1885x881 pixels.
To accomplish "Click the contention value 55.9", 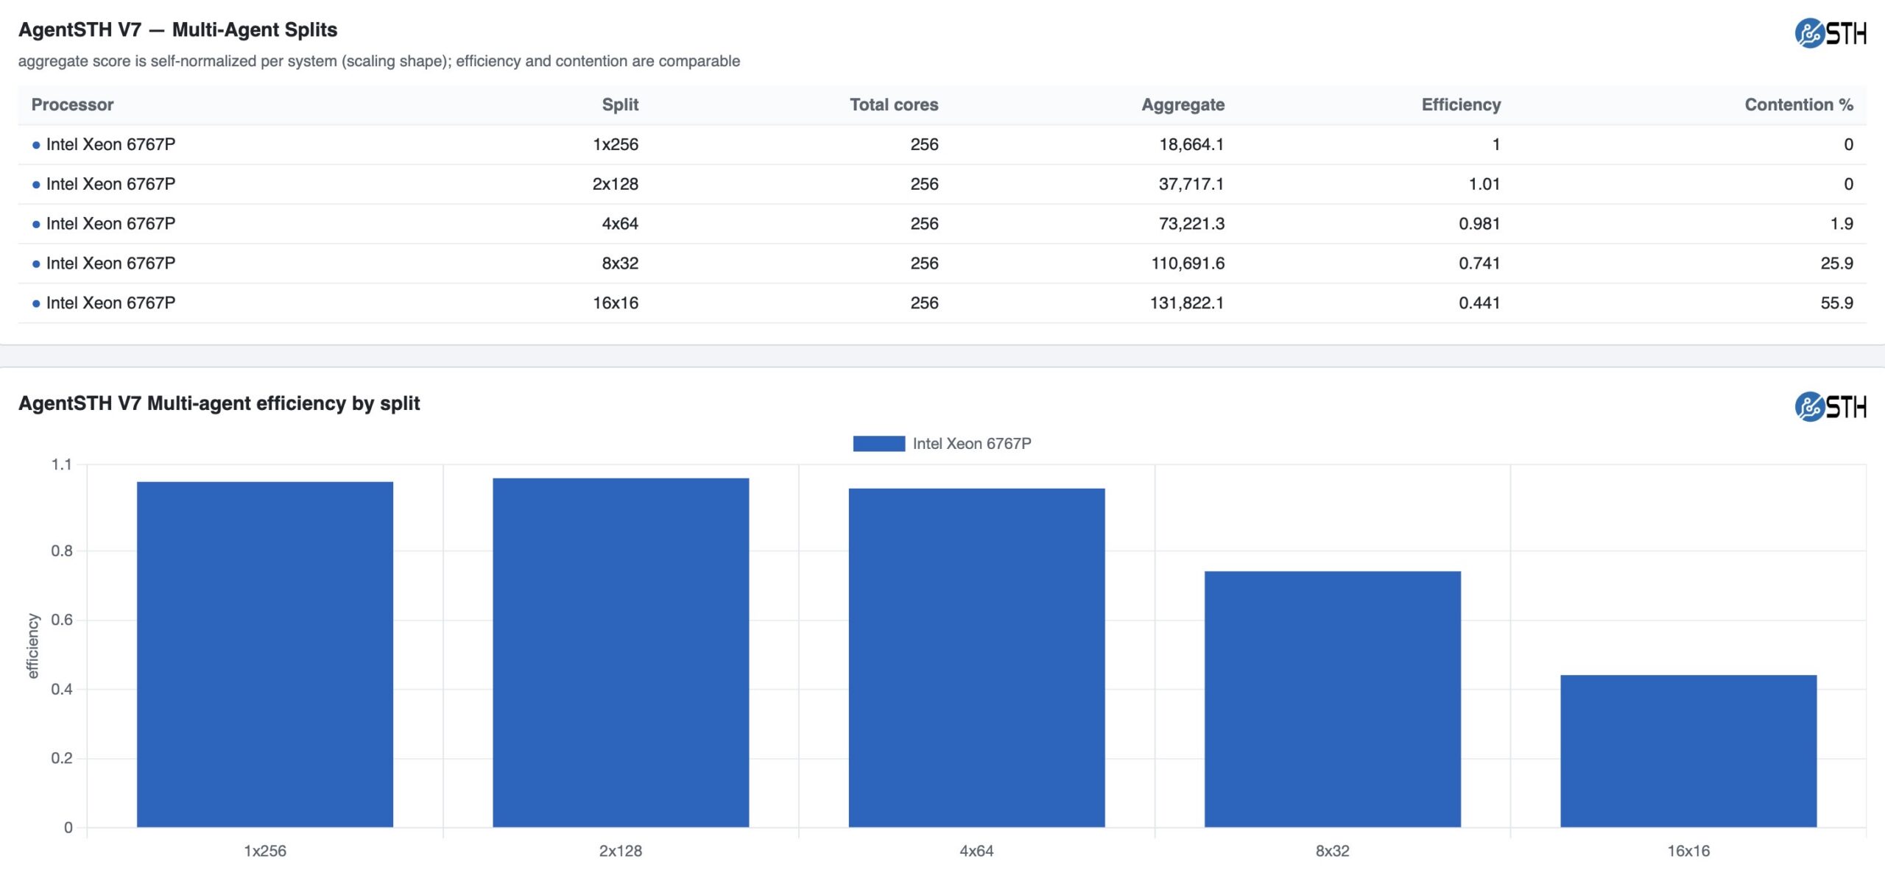I will point(1837,303).
